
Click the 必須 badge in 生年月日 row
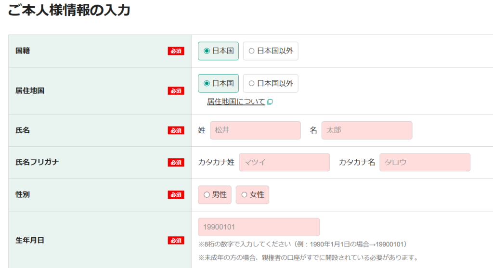176,240
